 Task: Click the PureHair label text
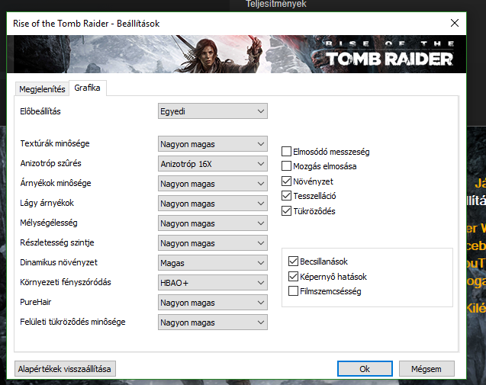pyautogui.click(x=36, y=302)
